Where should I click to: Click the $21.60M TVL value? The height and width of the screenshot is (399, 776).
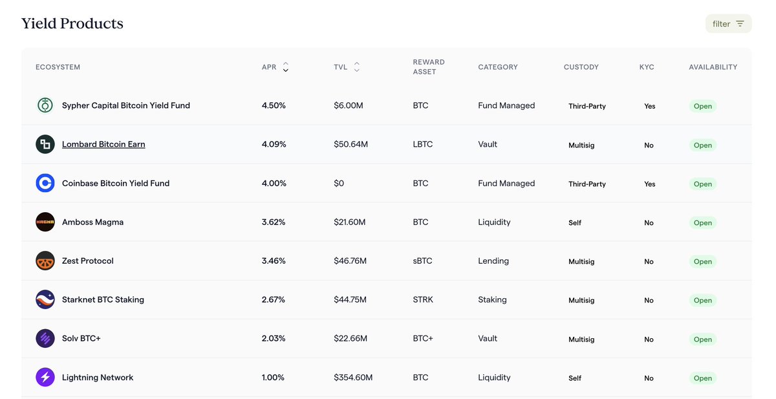click(x=350, y=222)
